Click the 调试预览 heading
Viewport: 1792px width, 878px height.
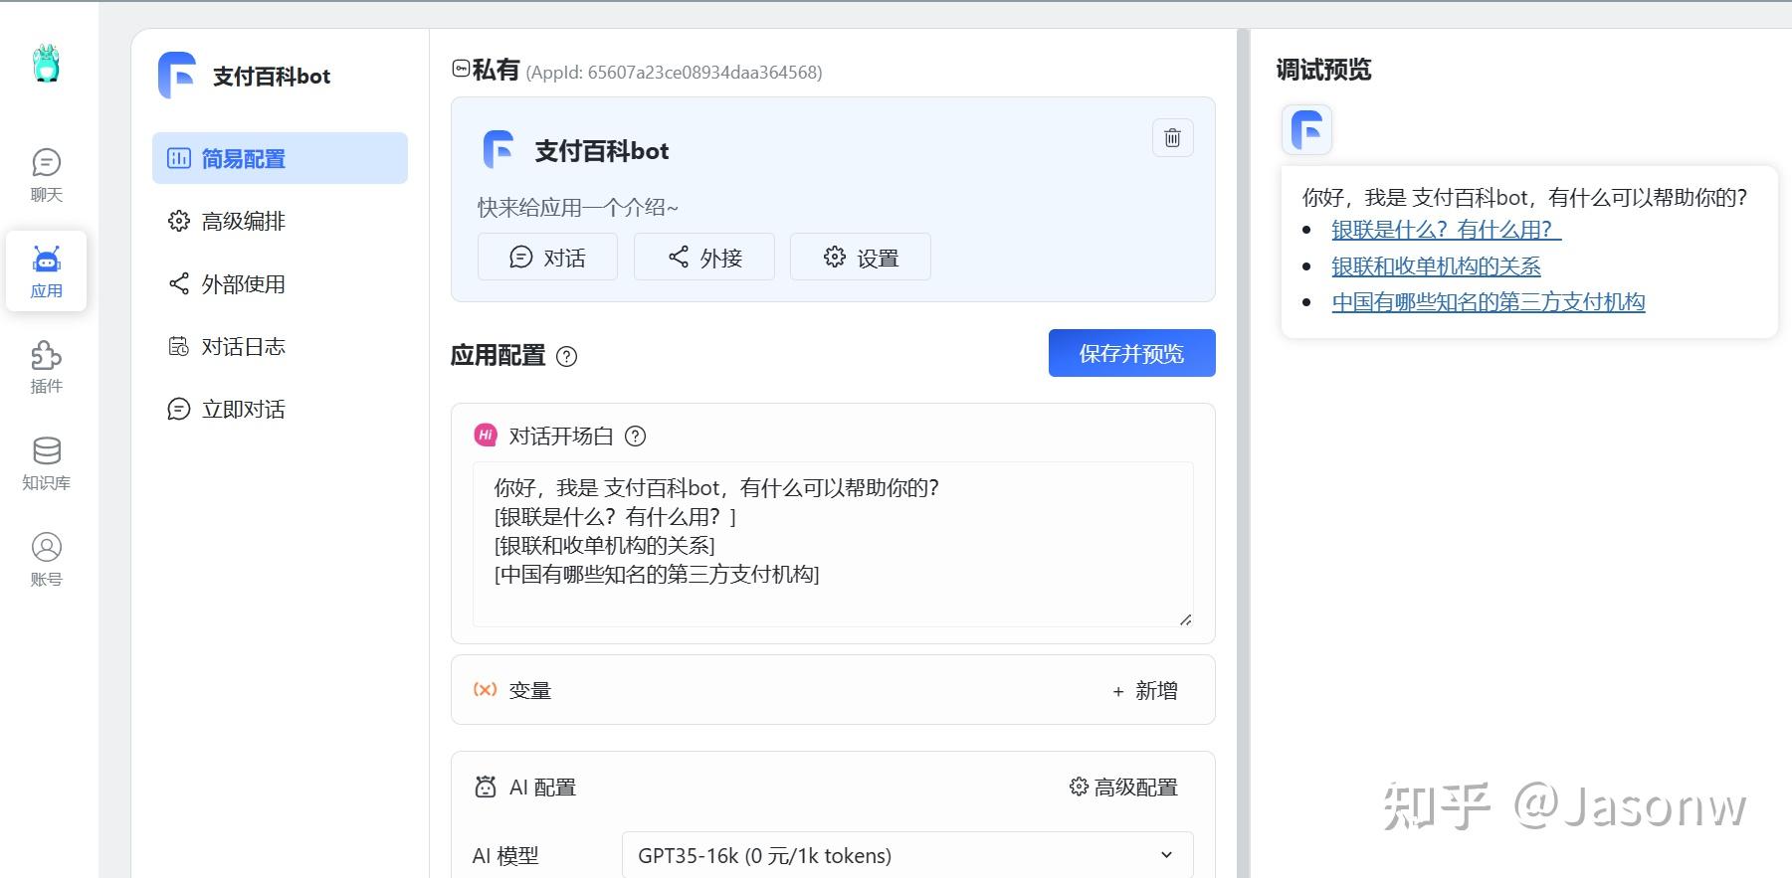tap(1323, 70)
